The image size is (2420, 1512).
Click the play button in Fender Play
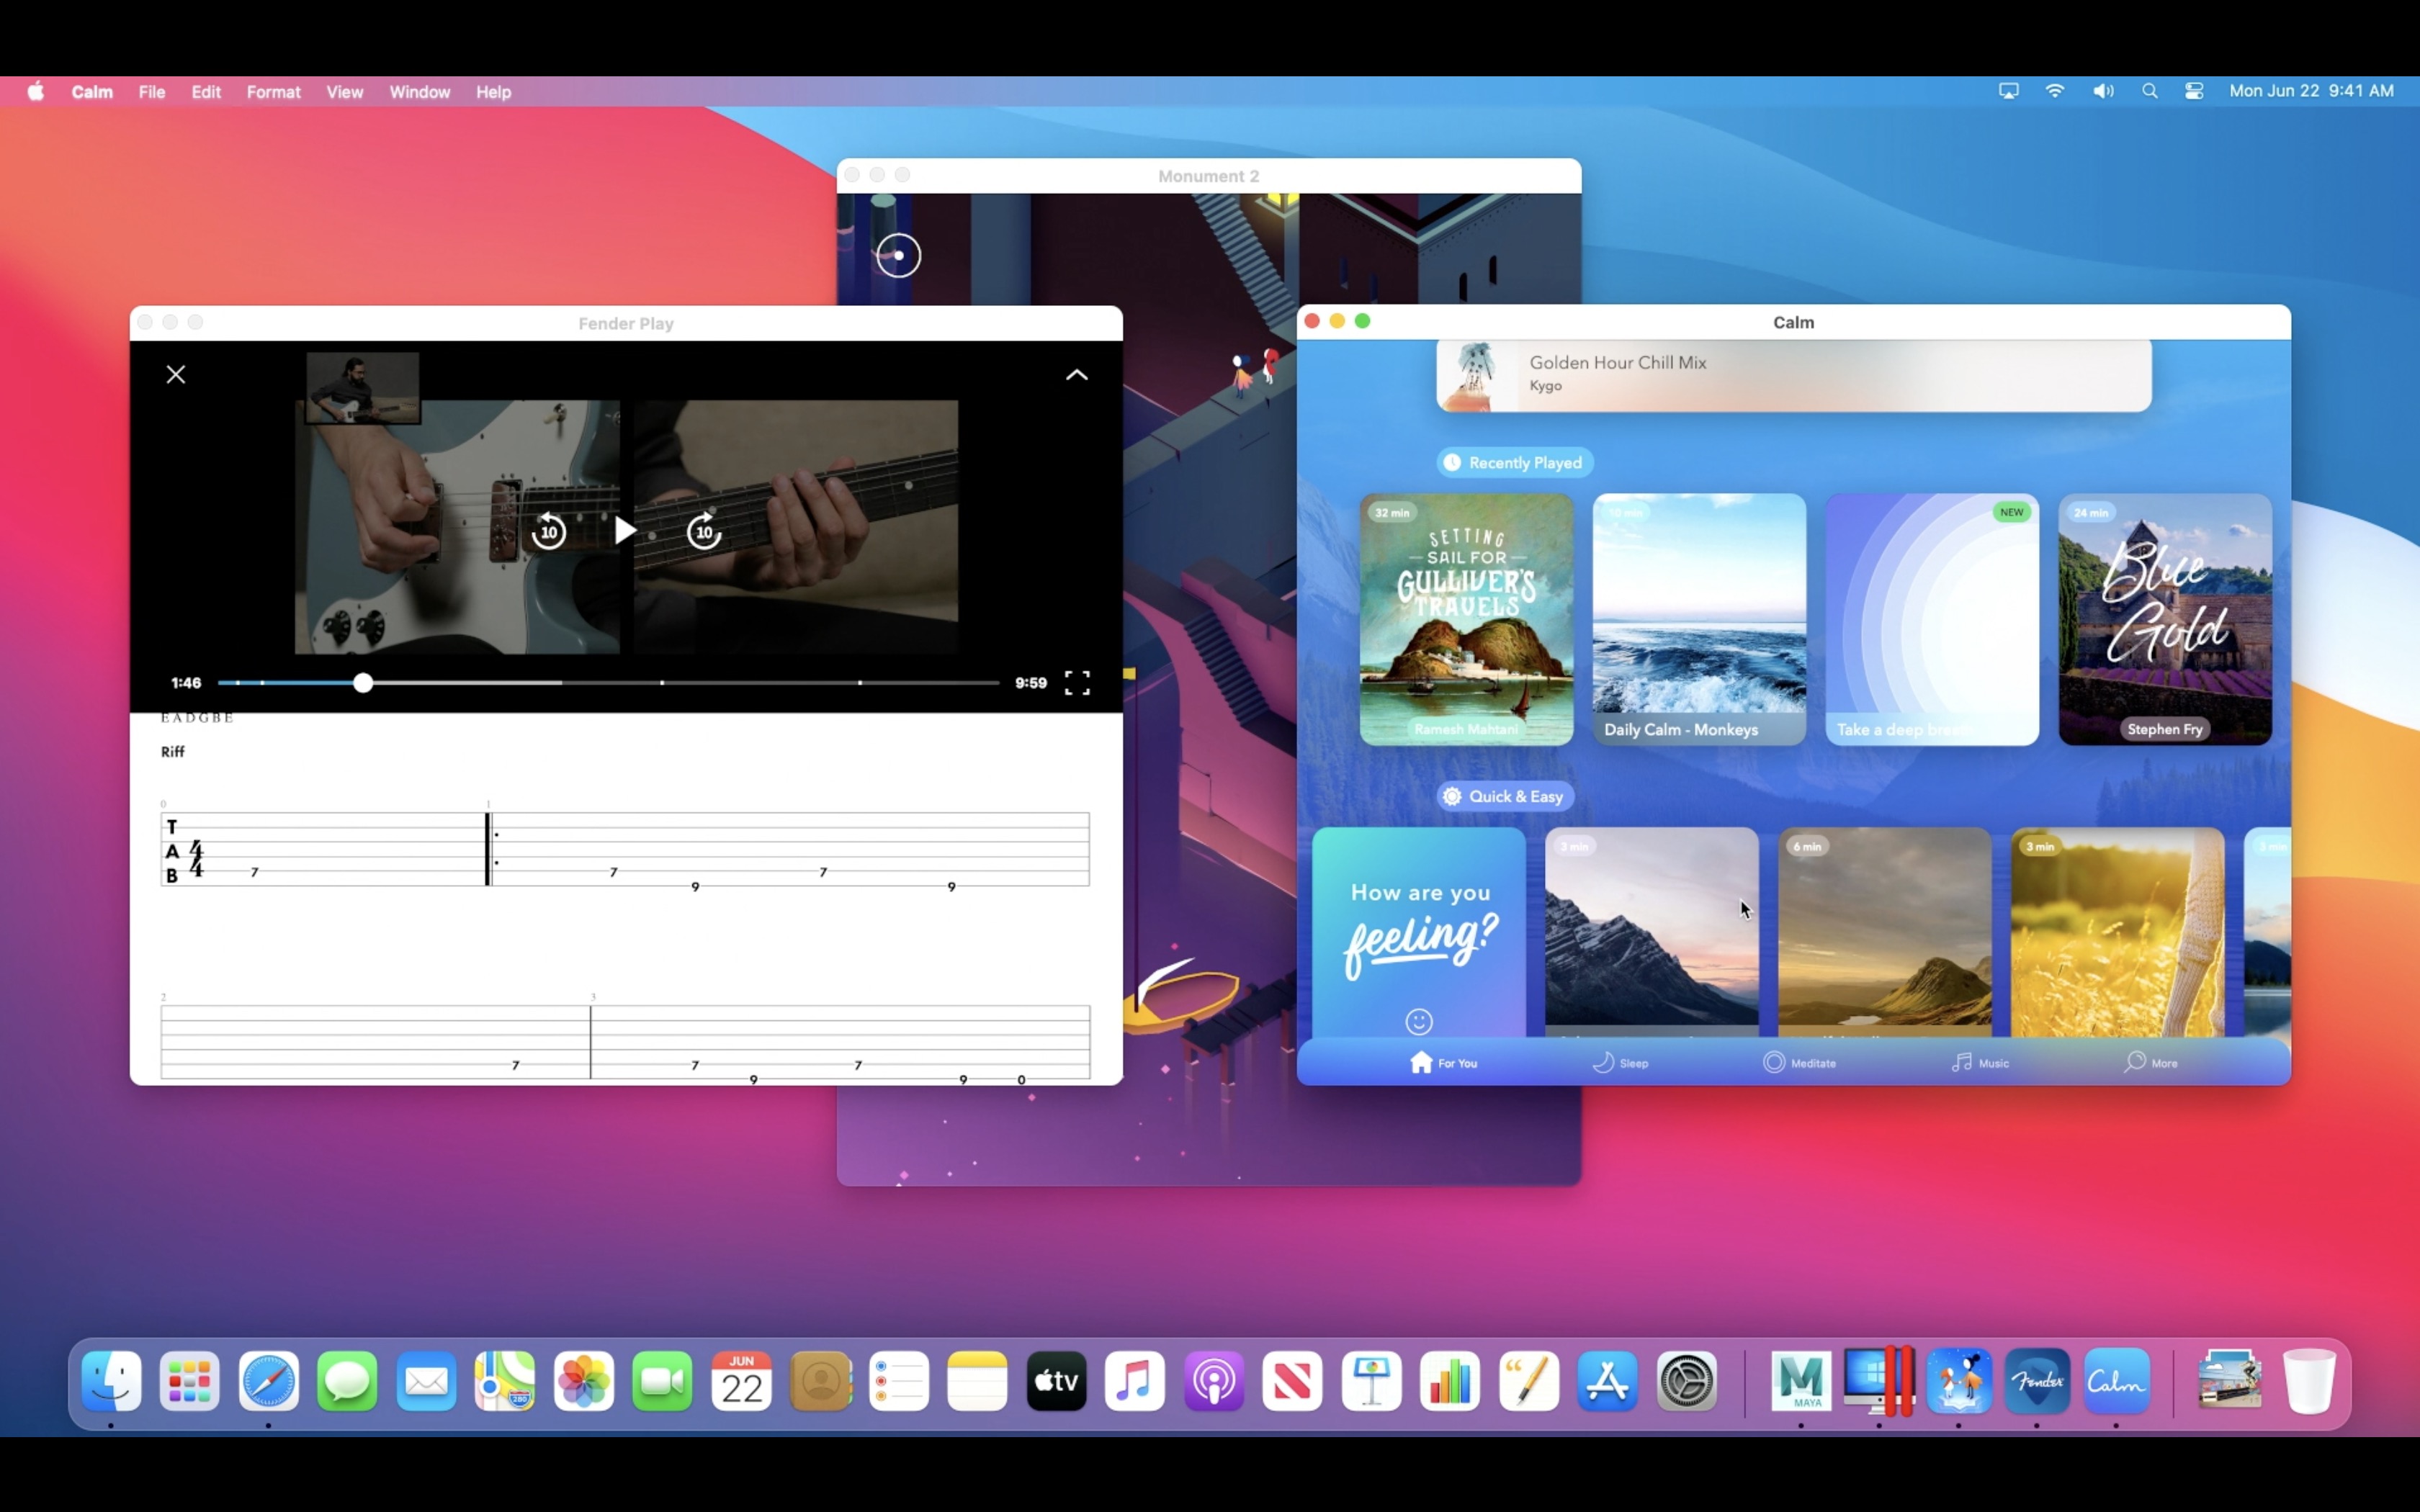[625, 531]
